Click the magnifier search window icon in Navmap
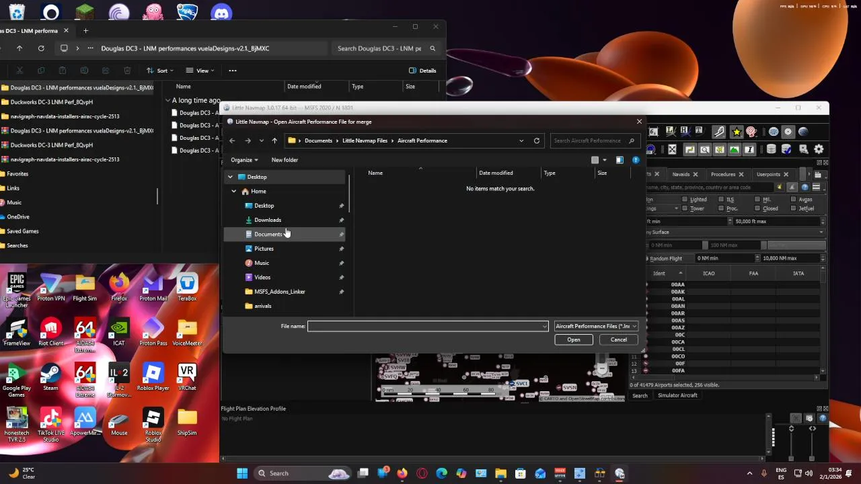 pos(704,149)
